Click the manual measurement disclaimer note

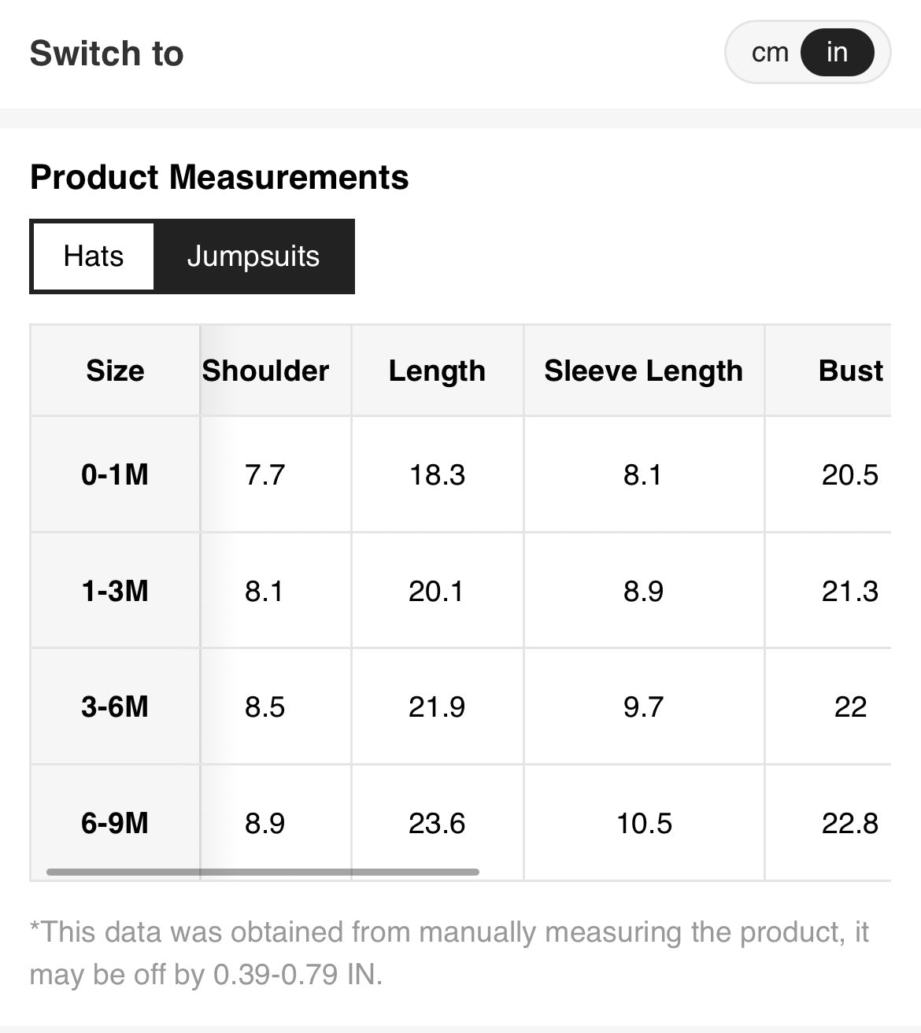(449, 953)
